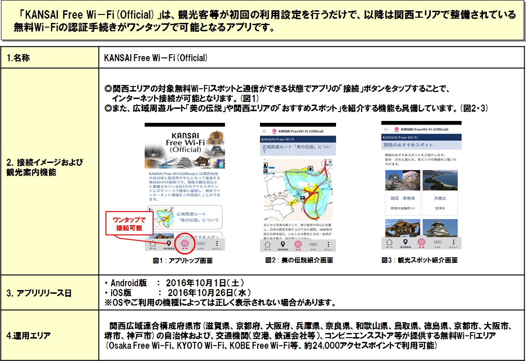Click the 宮津市 text
This screenshot has height=361, width=526.
click(x=440, y=209)
